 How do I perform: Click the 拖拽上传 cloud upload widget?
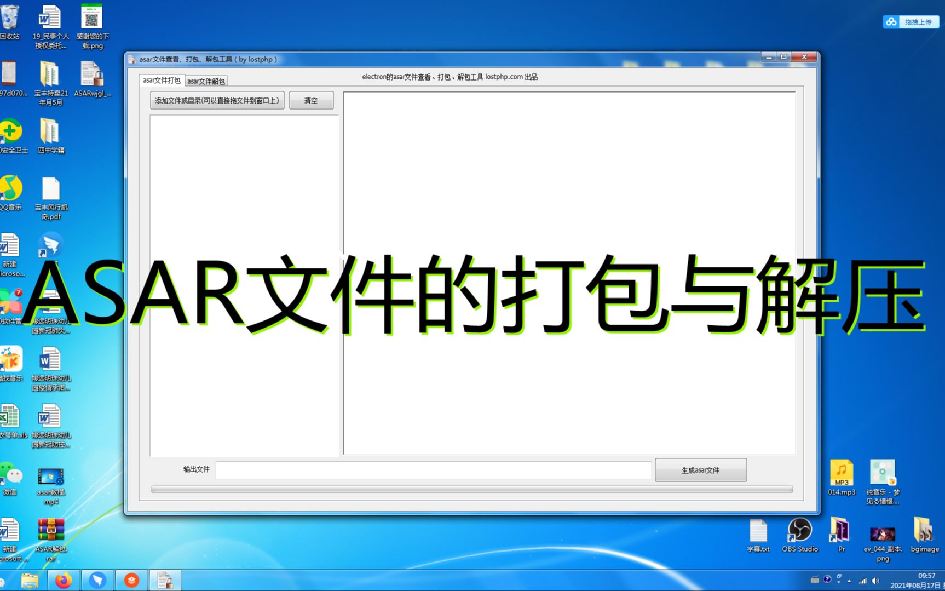point(911,22)
